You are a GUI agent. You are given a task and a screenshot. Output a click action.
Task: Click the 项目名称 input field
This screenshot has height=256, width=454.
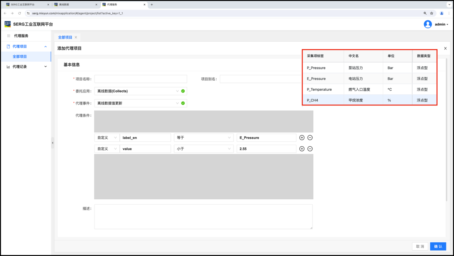pyautogui.click(x=140, y=79)
